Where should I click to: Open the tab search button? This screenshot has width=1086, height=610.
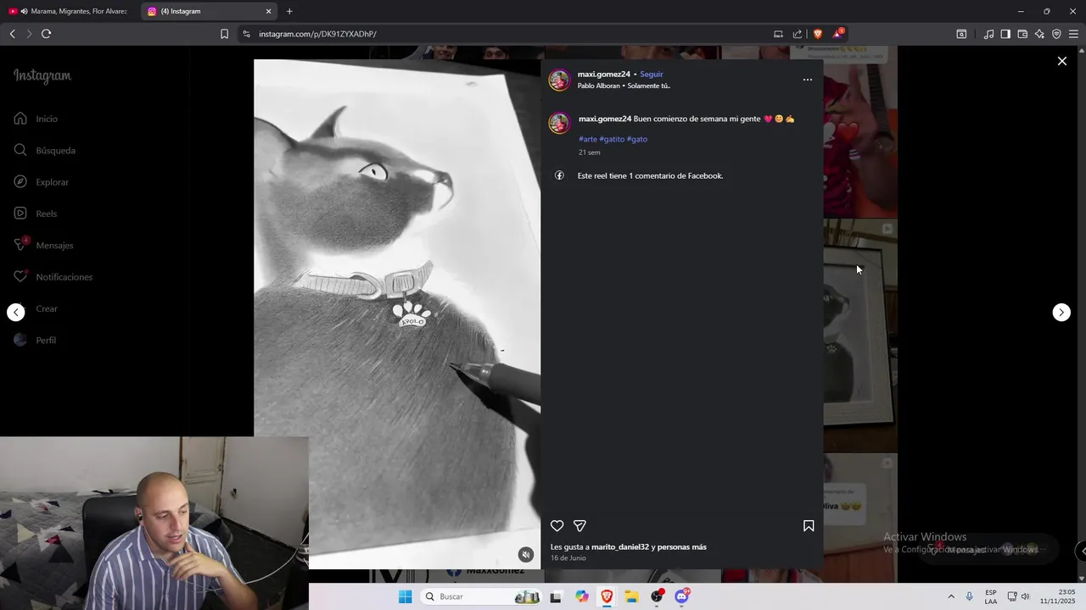tap(961, 34)
